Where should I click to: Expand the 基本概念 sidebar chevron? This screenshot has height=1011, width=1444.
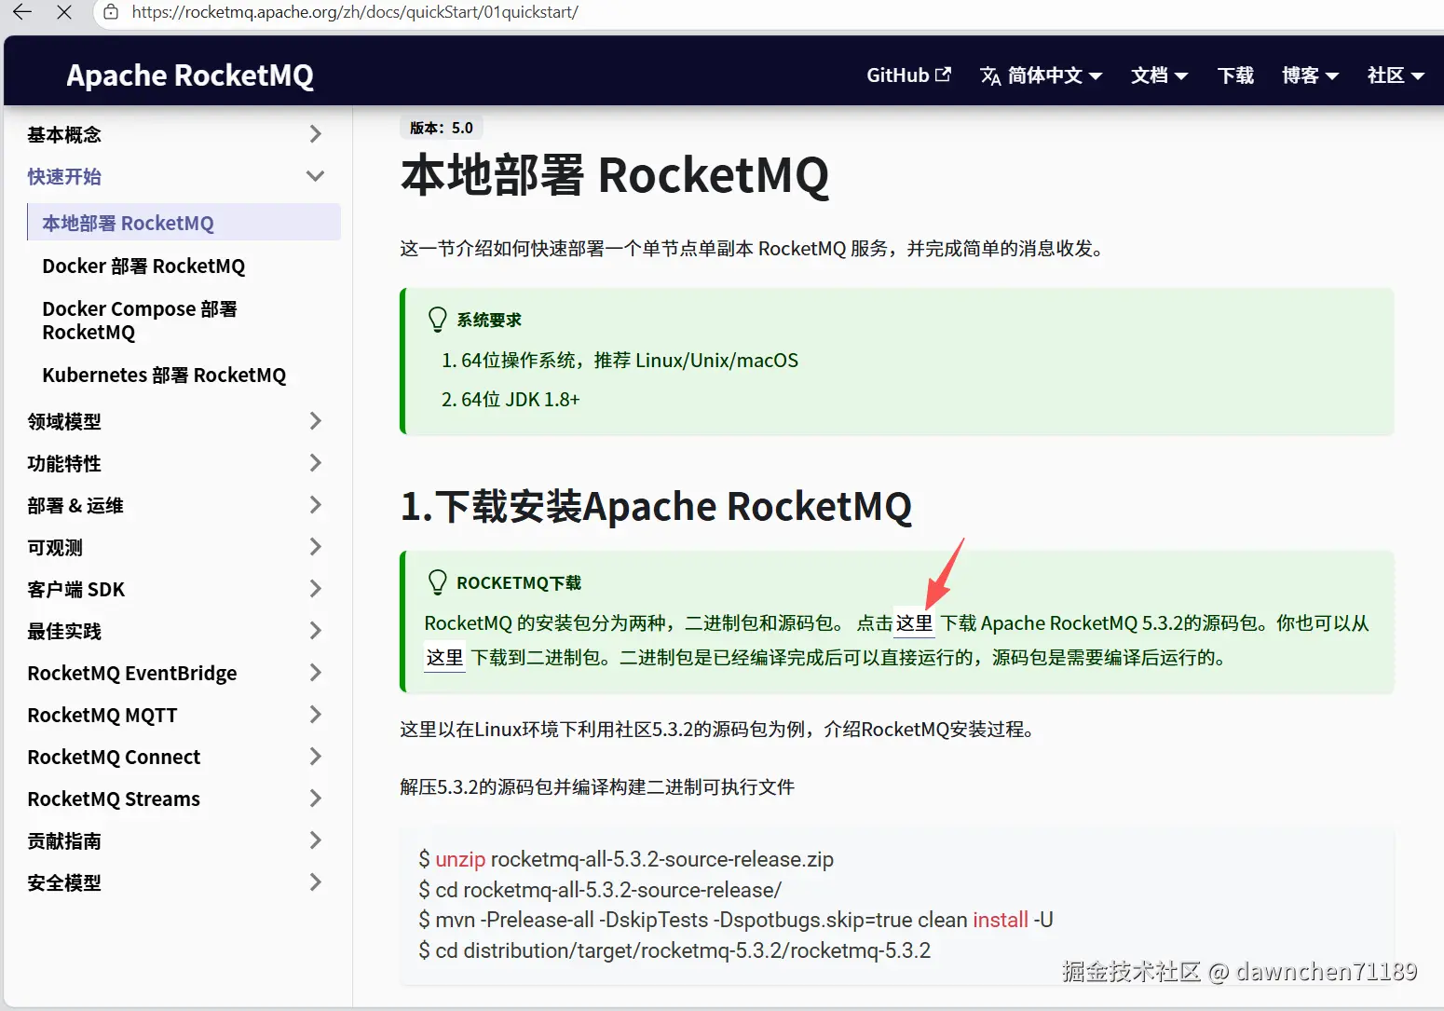pos(316,134)
